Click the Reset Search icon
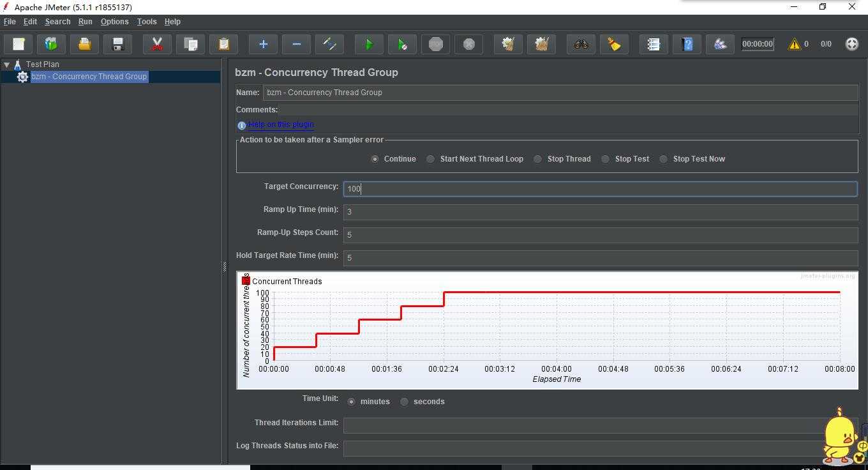Screen dimensions: 868x470 [x=614, y=44]
